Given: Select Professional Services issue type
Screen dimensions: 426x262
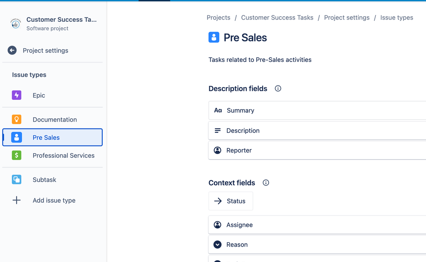Looking at the screenshot, I should point(52,155).
